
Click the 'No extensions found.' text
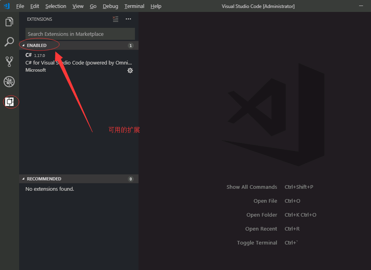tap(50, 189)
